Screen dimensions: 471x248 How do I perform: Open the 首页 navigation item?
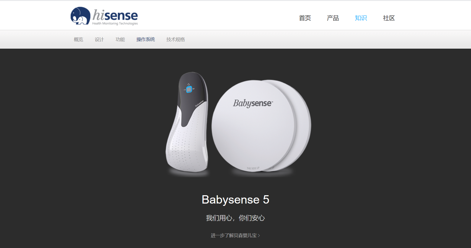click(305, 18)
